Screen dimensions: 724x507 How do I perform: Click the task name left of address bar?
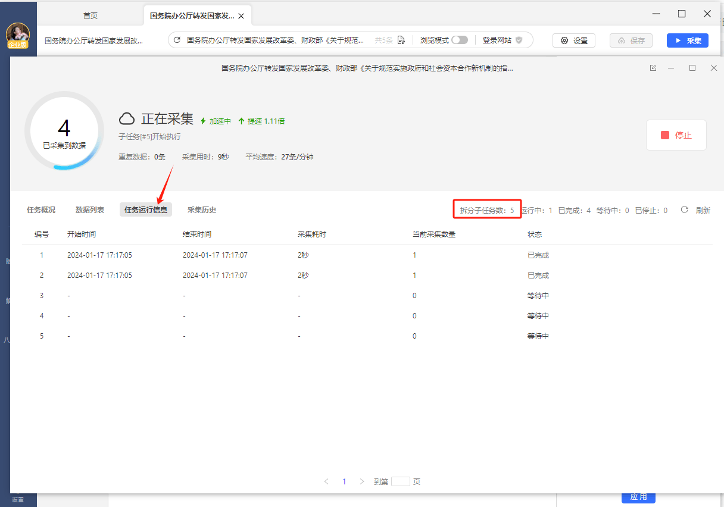pos(94,41)
